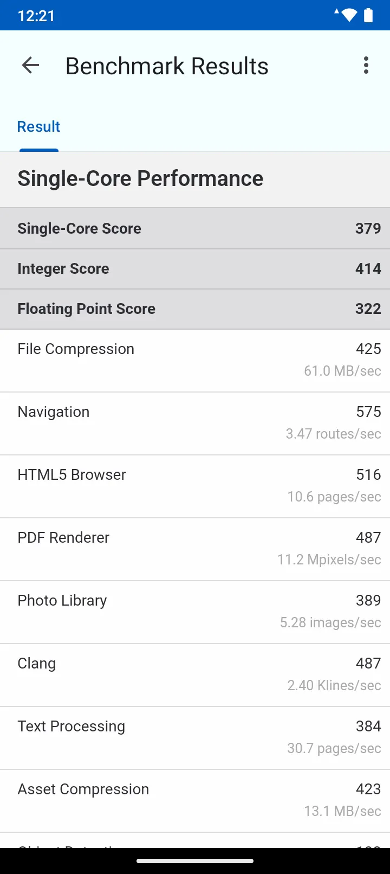Select the Integer Score row
This screenshot has width=390, height=874.
(195, 269)
